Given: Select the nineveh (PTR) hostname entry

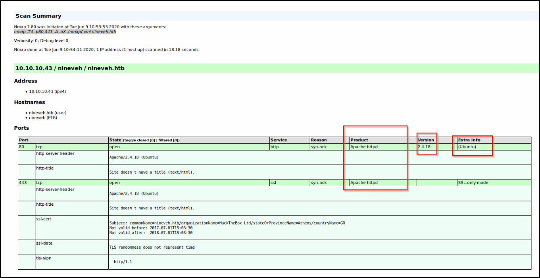Looking at the screenshot, I should click(x=43, y=118).
